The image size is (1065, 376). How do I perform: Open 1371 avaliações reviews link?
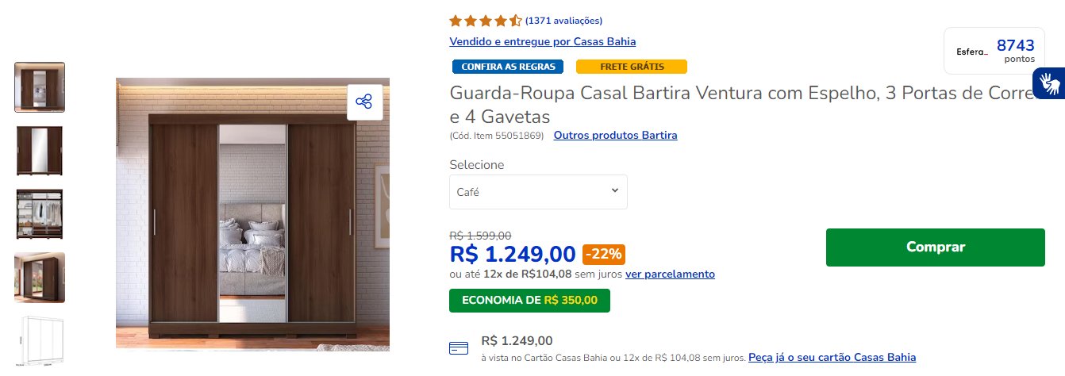563,21
